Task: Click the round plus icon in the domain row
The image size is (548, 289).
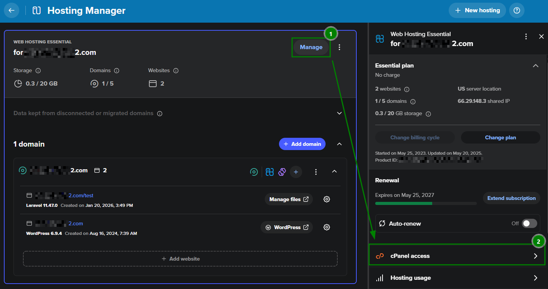Action: 296,172
